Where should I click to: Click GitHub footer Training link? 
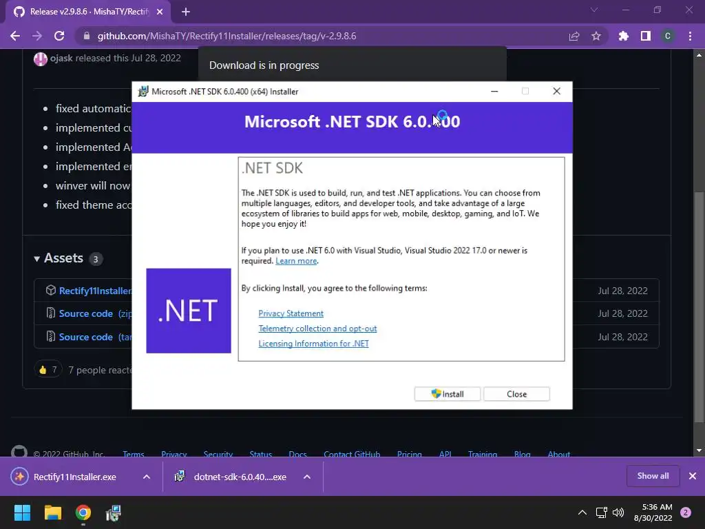483,454
